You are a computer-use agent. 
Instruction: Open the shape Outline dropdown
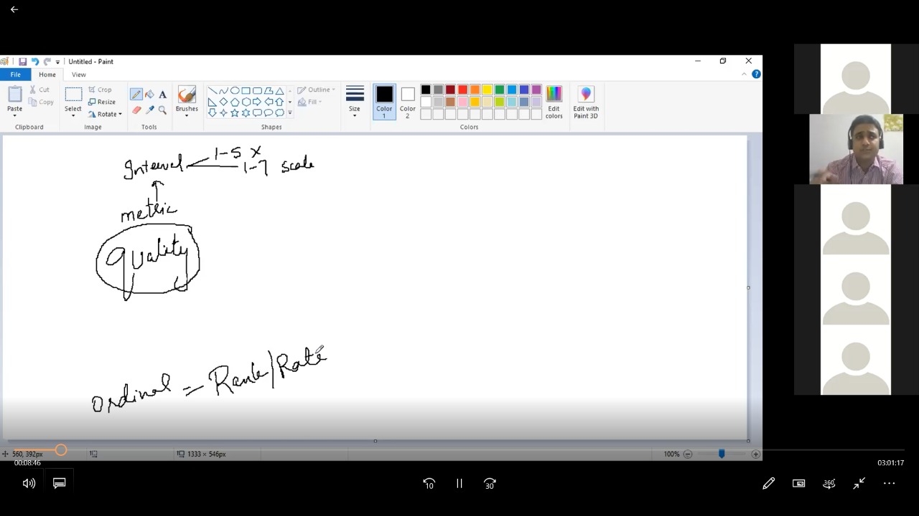pyautogui.click(x=317, y=90)
